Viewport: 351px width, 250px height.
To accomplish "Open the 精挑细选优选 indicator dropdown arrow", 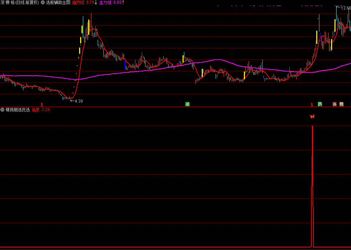I will 2,110.
